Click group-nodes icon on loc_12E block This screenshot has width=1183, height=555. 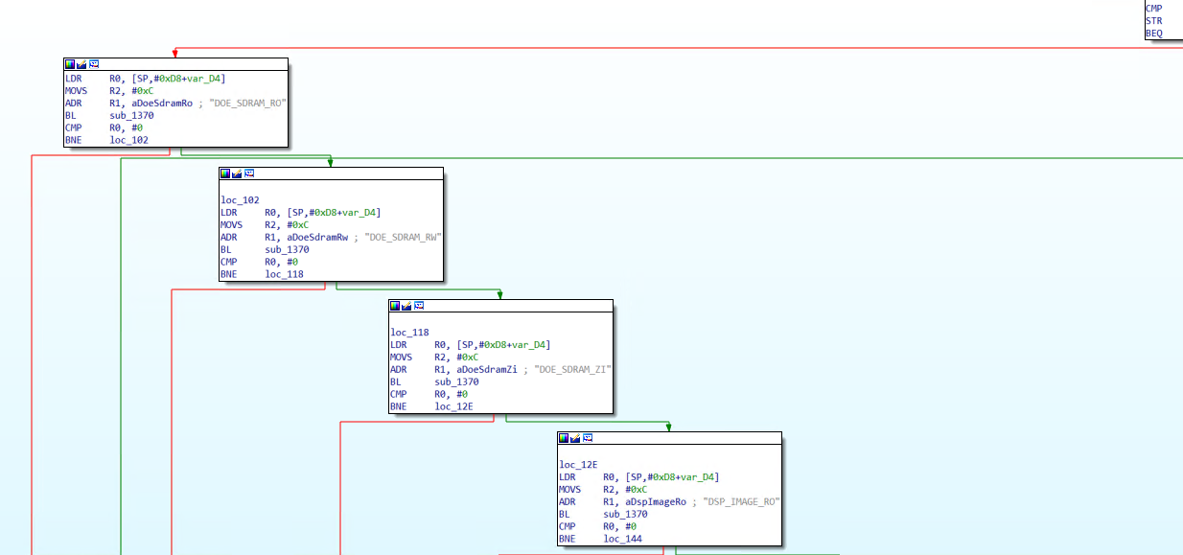click(589, 438)
